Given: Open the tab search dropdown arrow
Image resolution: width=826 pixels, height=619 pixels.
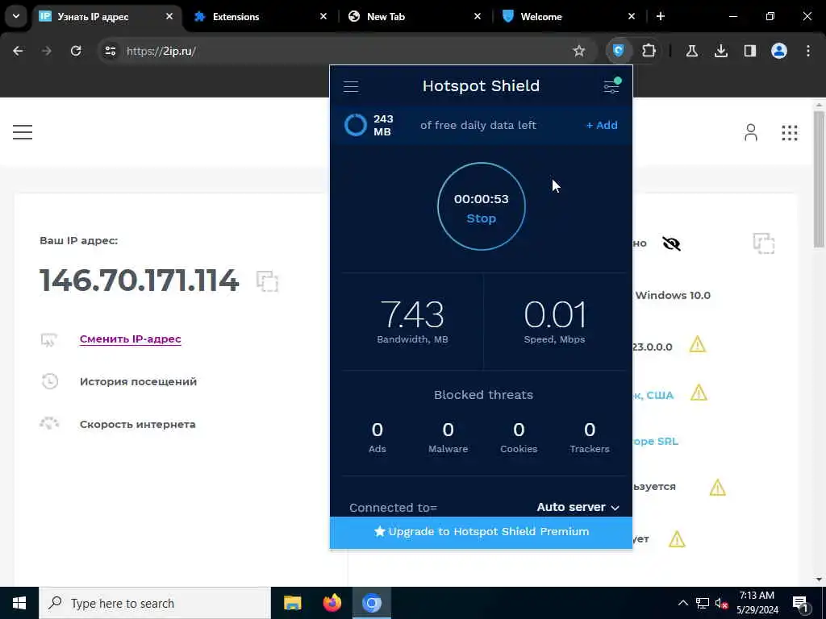Looking at the screenshot, I should click(x=16, y=16).
